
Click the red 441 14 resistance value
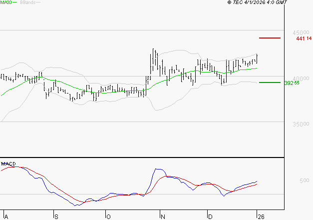pyautogui.click(x=304, y=38)
